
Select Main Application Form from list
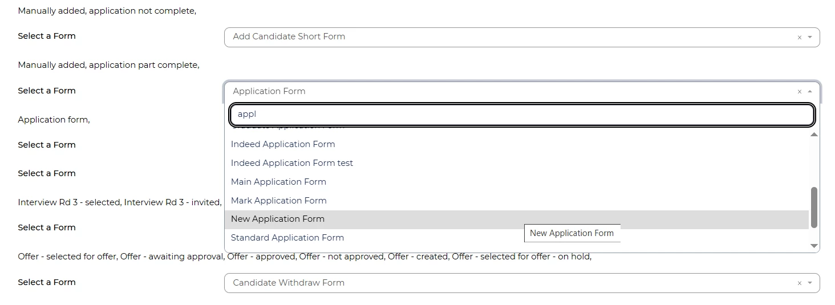278,182
